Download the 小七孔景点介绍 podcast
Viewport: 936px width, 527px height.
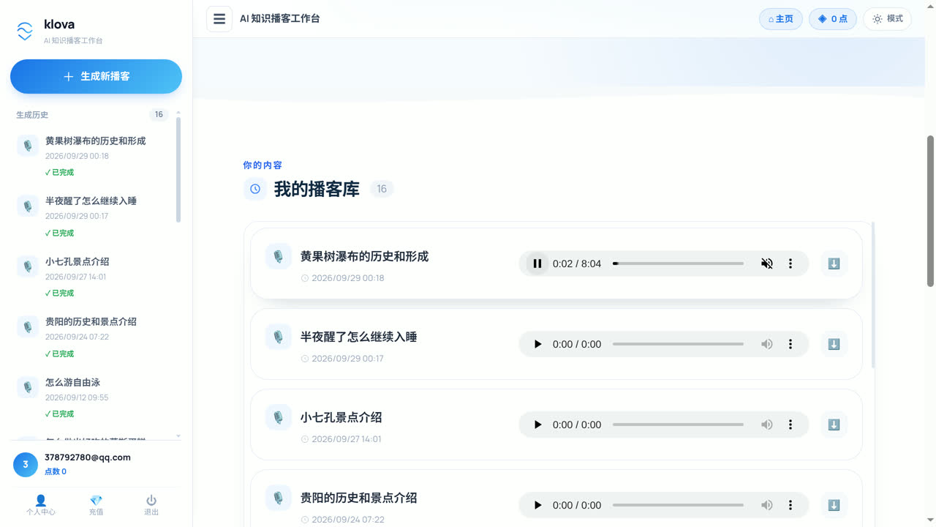pyautogui.click(x=834, y=425)
